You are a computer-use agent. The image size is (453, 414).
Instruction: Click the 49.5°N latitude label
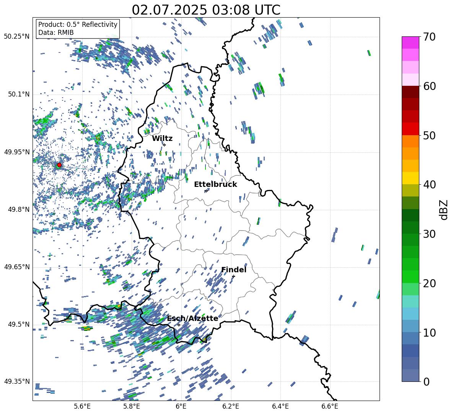point(19,324)
